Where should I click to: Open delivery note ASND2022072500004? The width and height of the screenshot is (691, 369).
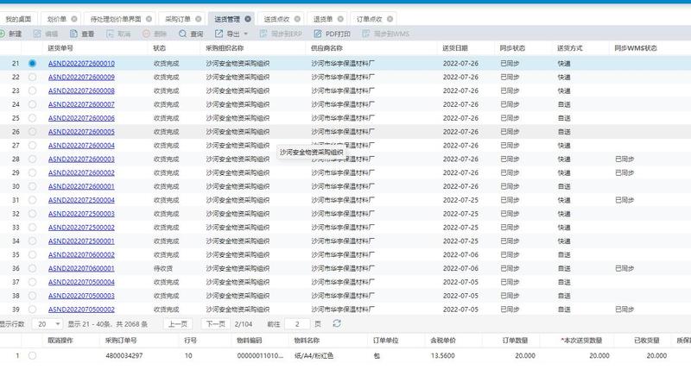click(81, 200)
